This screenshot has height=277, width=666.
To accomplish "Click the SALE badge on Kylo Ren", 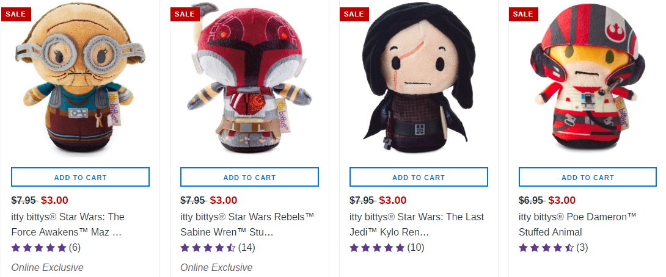I will (354, 14).
